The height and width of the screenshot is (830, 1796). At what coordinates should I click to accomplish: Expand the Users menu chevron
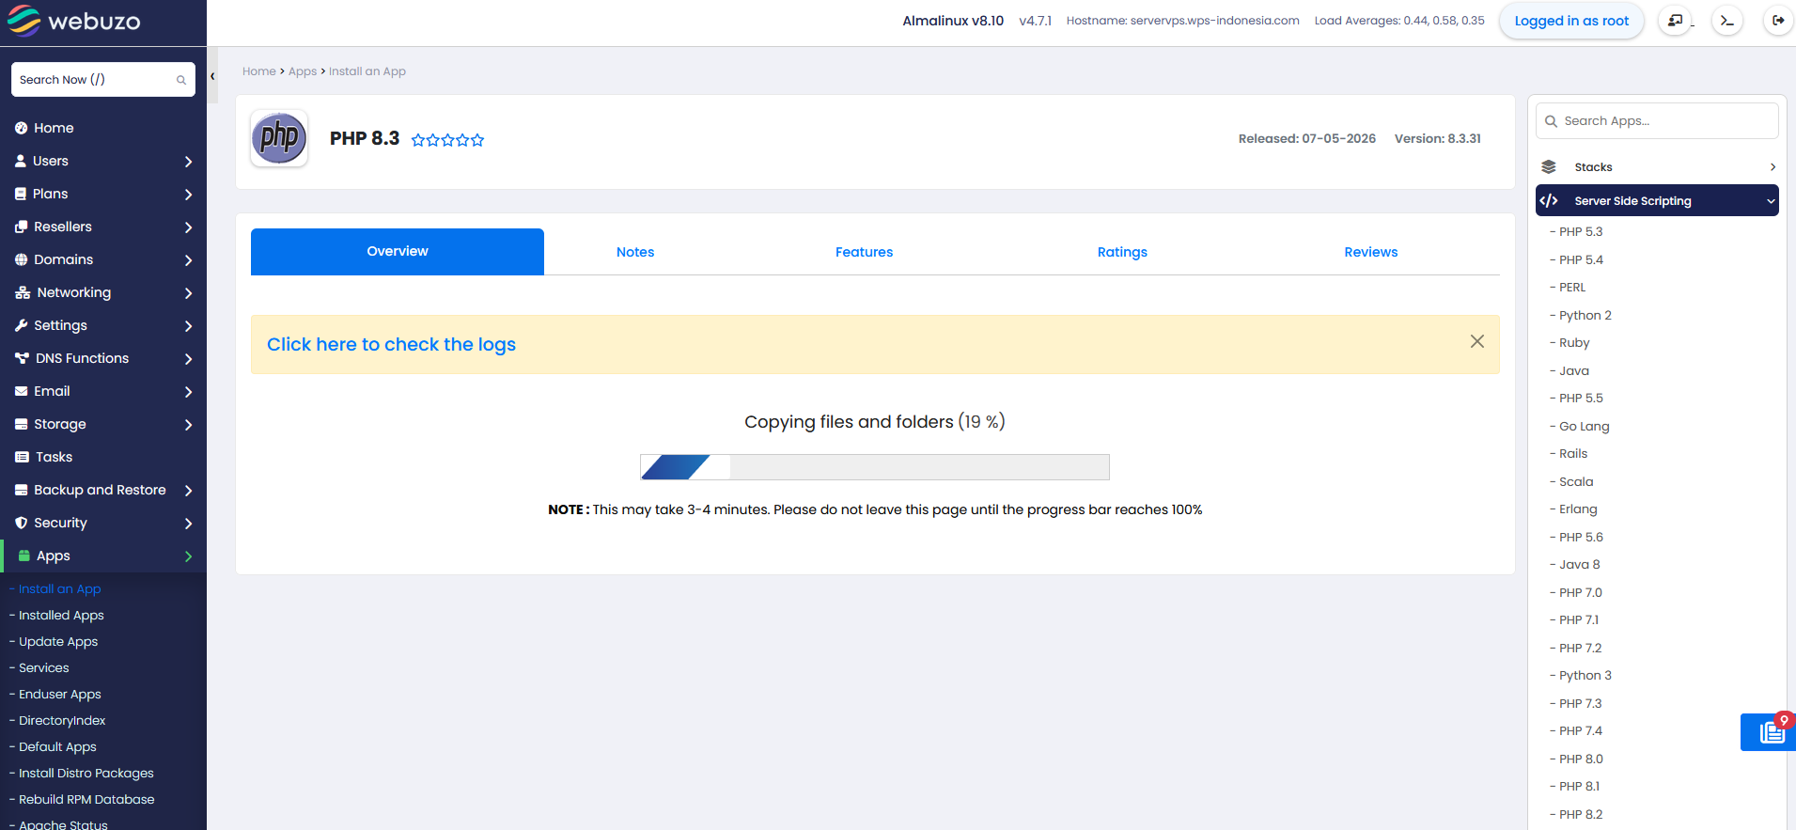point(188,162)
